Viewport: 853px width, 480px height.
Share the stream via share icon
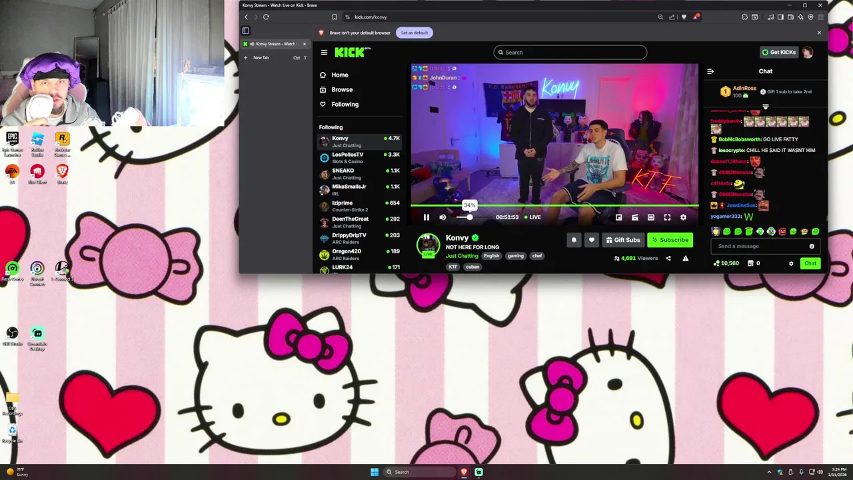pos(668,259)
